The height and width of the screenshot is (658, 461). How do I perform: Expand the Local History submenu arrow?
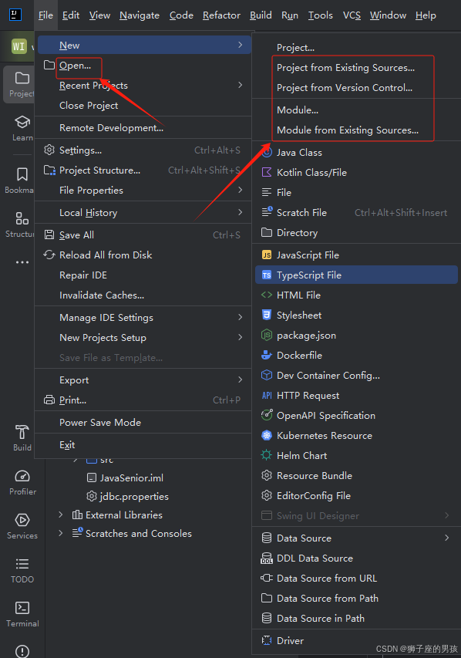click(240, 212)
